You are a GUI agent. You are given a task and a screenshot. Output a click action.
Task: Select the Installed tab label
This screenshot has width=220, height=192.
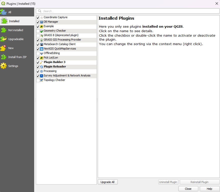coord(14,21)
